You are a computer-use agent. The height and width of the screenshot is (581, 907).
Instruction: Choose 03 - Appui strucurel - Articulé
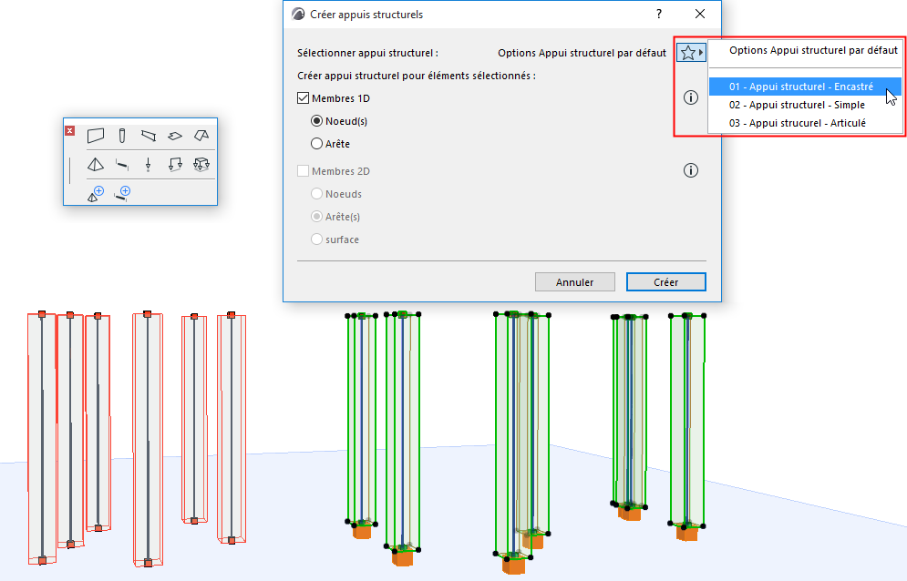[x=805, y=123]
